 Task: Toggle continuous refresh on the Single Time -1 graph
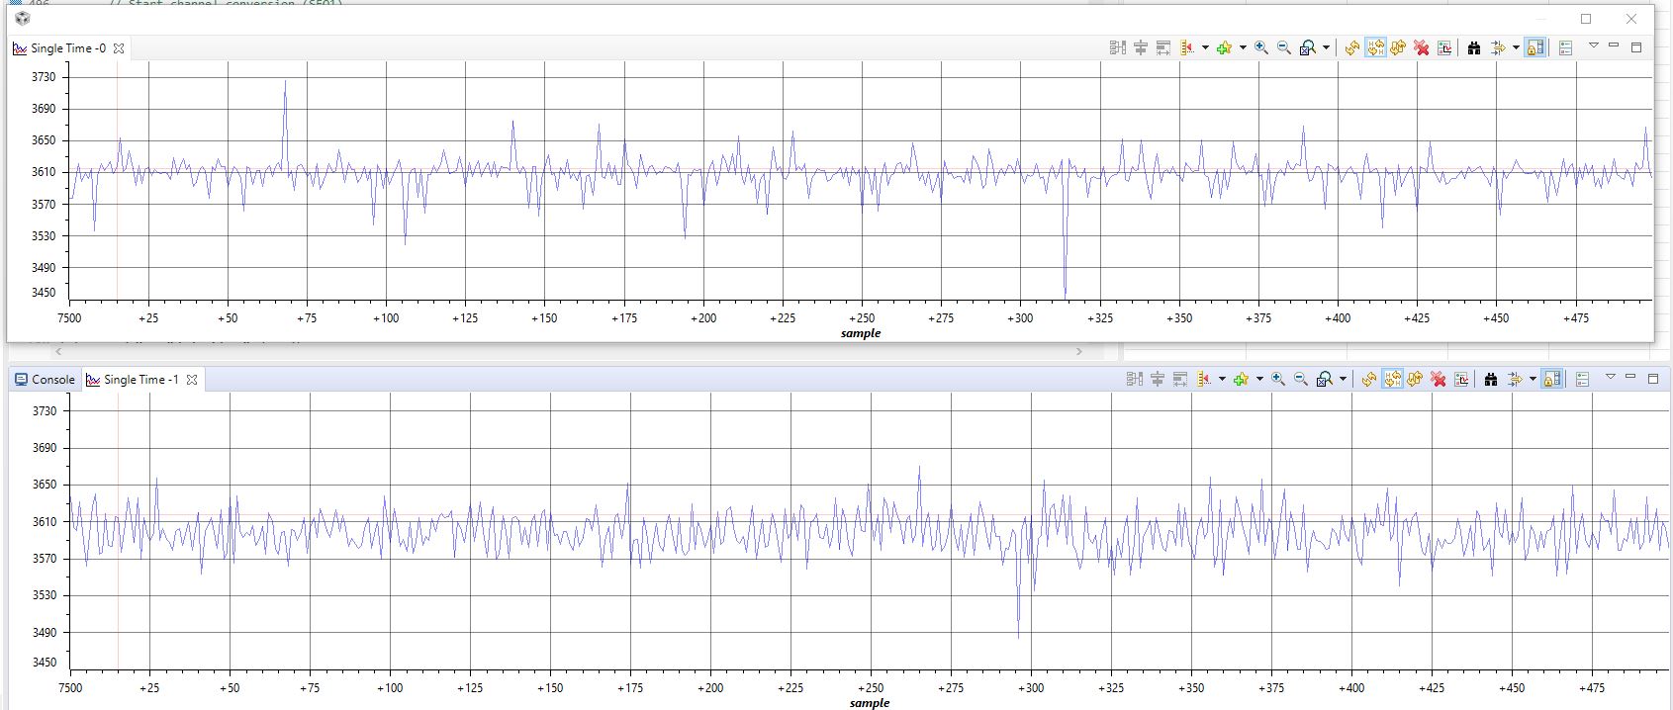[x=1392, y=379]
